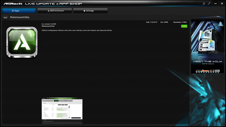The height and width of the screenshot is (127, 226).
Task: Go back using the Back button
Action: [x=5, y=18]
